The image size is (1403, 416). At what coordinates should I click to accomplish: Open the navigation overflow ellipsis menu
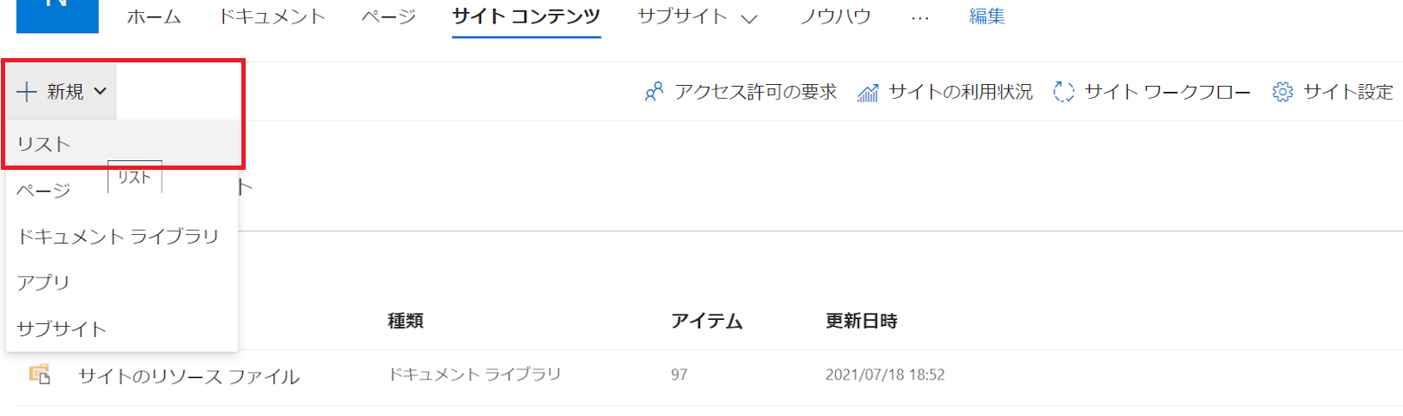tap(920, 17)
